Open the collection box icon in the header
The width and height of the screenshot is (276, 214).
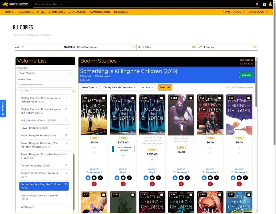pos(264,4)
